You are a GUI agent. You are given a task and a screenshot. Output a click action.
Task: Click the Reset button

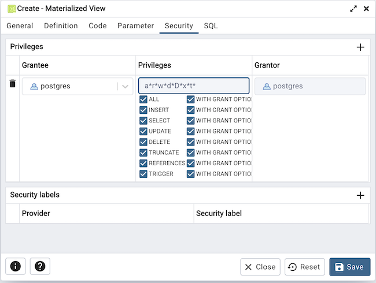click(304, 267)
